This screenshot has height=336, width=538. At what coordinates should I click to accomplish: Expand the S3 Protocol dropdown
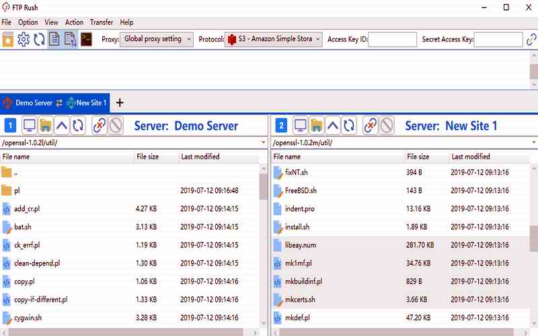point(274,40)
